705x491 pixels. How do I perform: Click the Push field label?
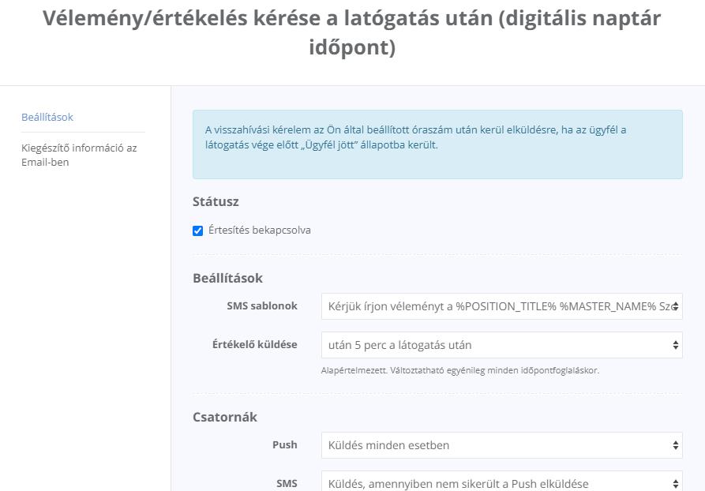[x=285, y=444]
